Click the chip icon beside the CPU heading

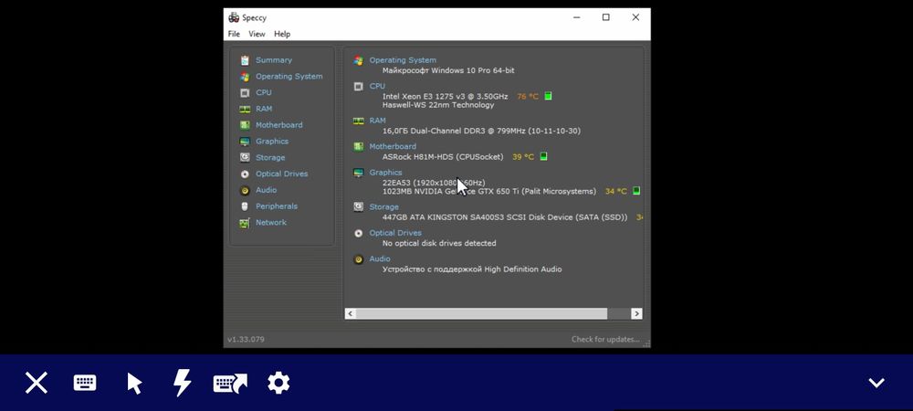click(358, 86)
